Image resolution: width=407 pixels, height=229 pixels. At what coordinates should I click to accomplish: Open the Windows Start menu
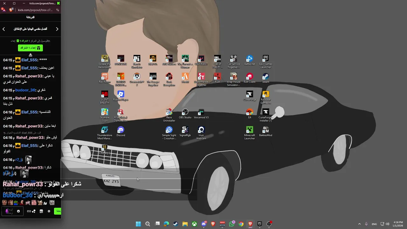click(138, 224)
